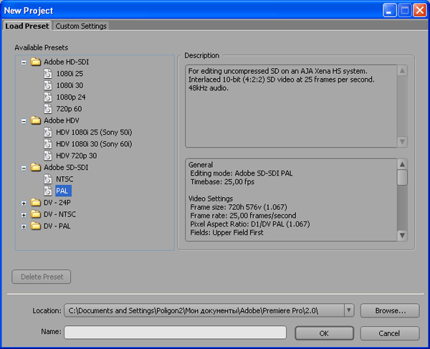Expand the DV - NTSC folder
Image resolution: width=430 pixels, height=349 pixels.
(24, 214)
